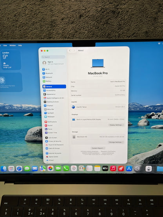
Task: Go forward using the toolbar forward chevron
Action: coord(74,51)
